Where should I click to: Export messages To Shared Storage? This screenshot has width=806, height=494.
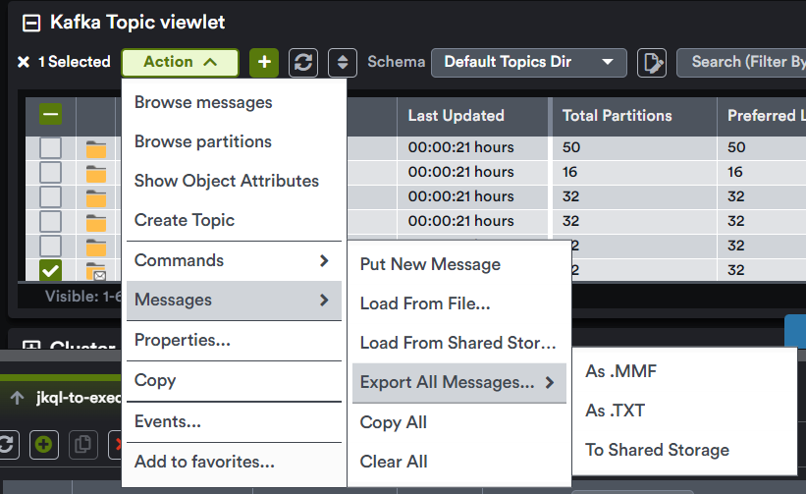[684, 451]
